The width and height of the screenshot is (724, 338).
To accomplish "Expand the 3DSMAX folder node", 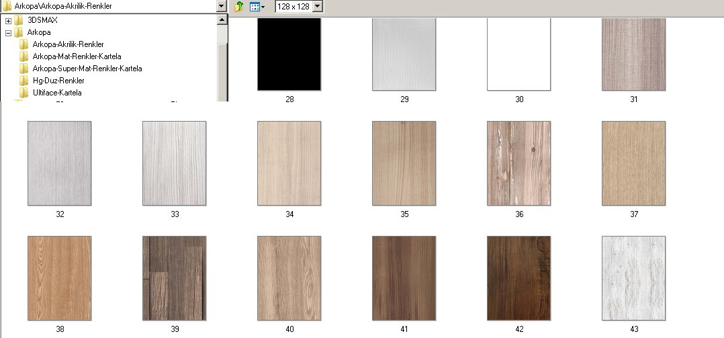I will pos(8,21).
